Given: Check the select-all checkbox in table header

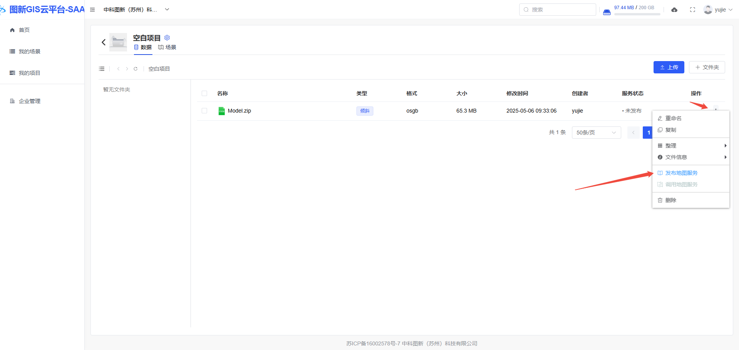Looking at the screenshot, I should click(204, 93).
